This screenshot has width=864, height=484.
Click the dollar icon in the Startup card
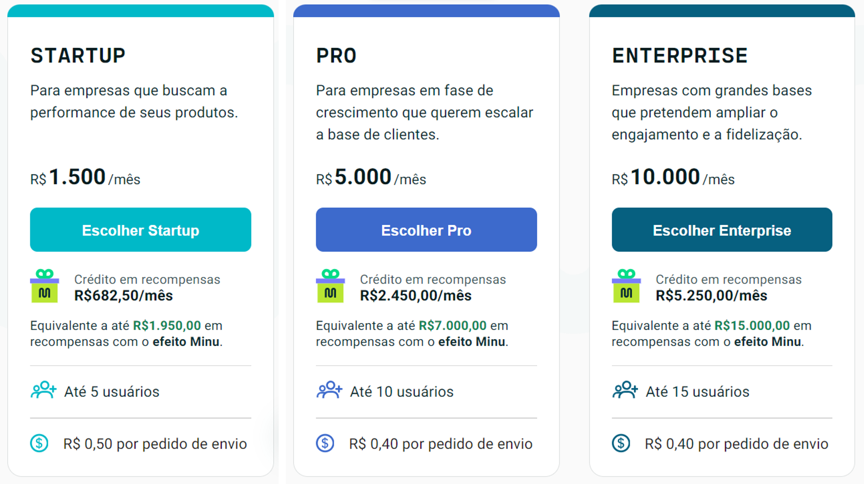click(x=39, y=443)
